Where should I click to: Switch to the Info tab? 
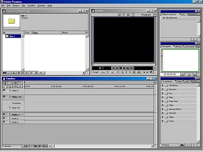tap(183, 14)
